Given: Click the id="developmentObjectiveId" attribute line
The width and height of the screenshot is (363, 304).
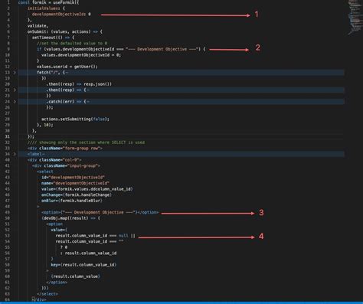Looking at the screenshot, I should pos(73,178).
